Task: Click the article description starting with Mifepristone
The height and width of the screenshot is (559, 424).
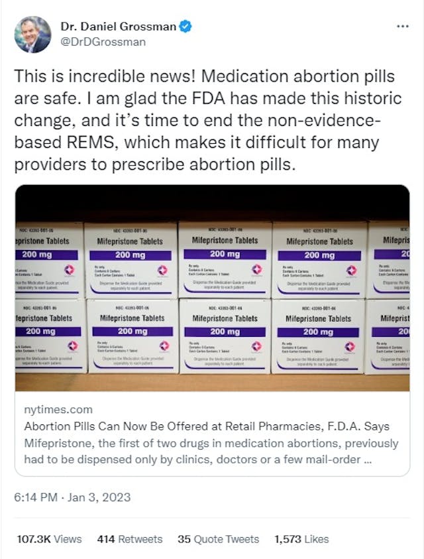Action: coord(211,451)
